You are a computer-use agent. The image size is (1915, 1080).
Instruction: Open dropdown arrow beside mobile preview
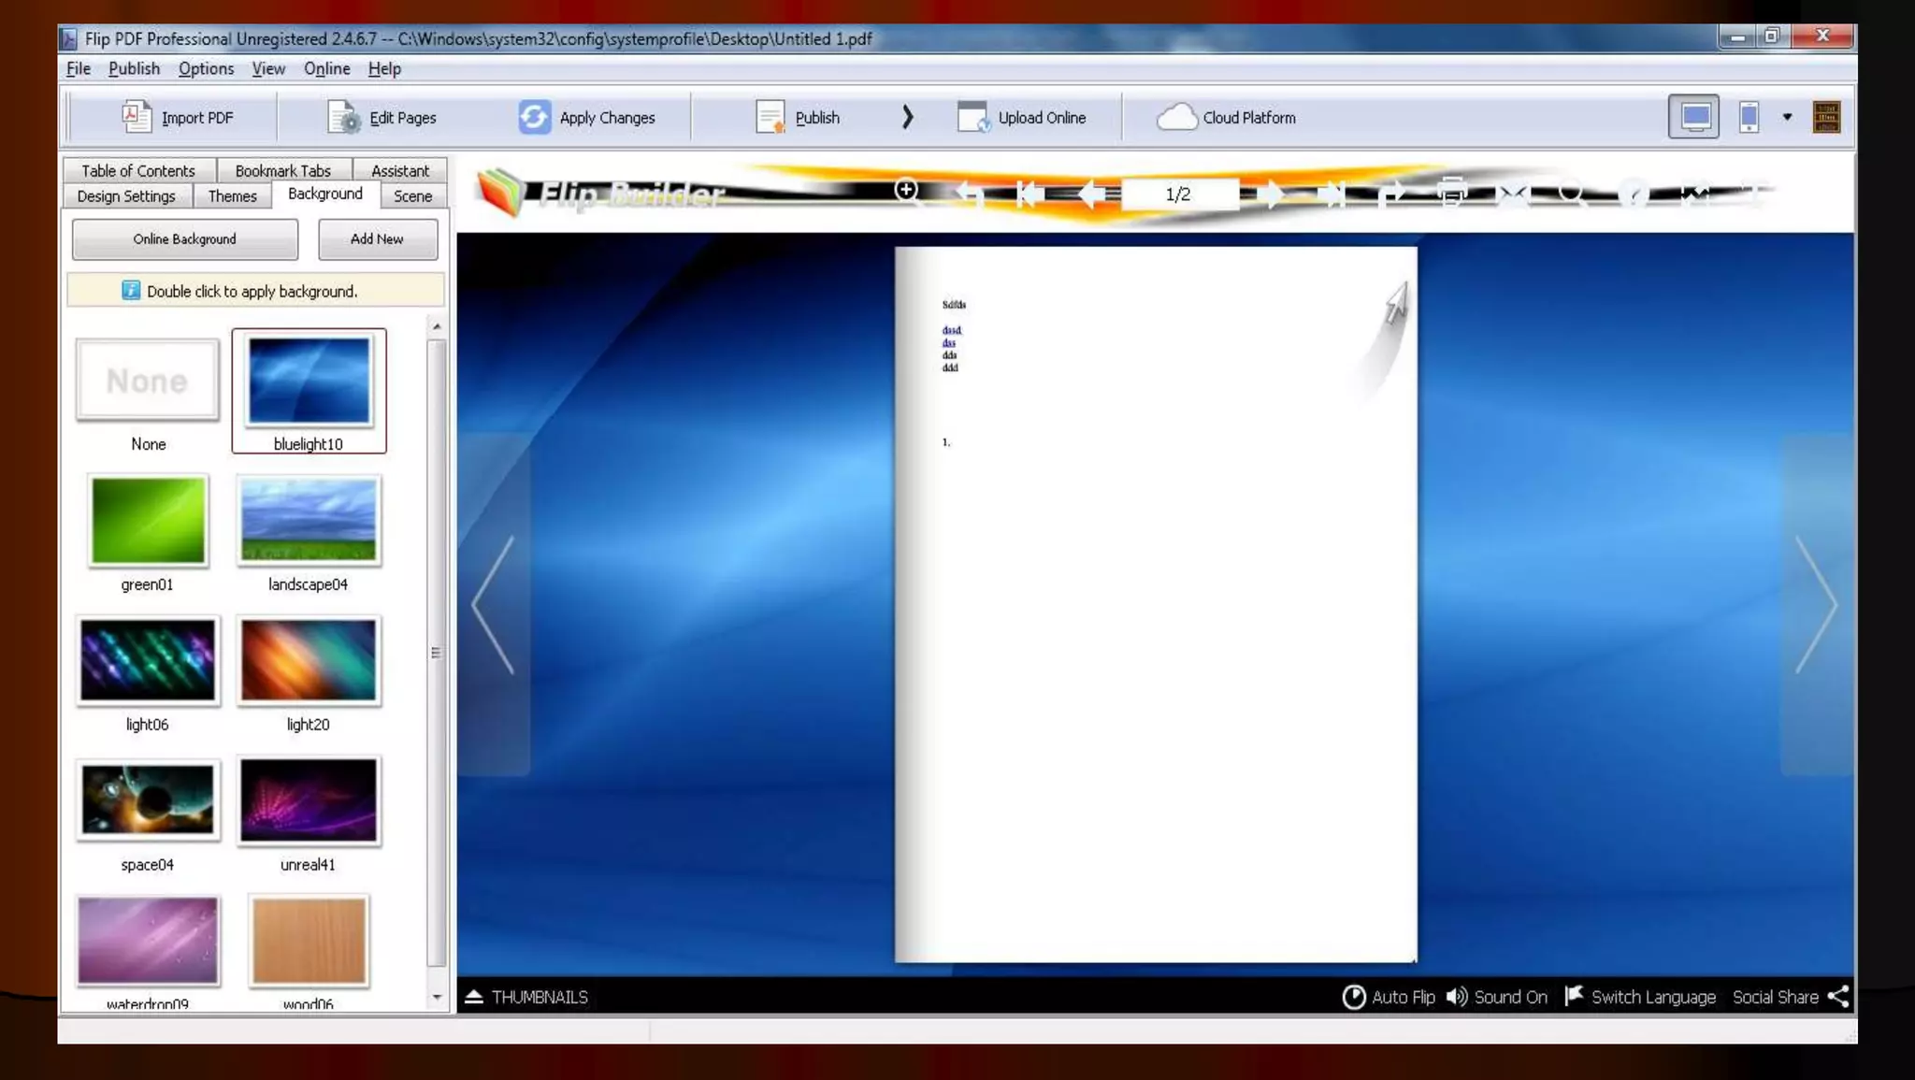[1787, 117]
